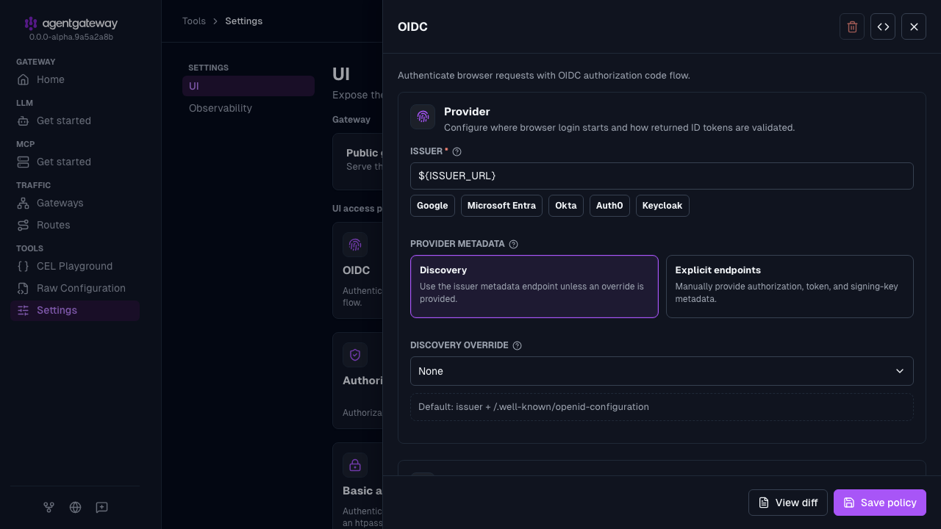Image resolution: width=941 pixels, height=529 pixels.
Task: Click Tools in the breadcrumb
Action: [194, 21]
